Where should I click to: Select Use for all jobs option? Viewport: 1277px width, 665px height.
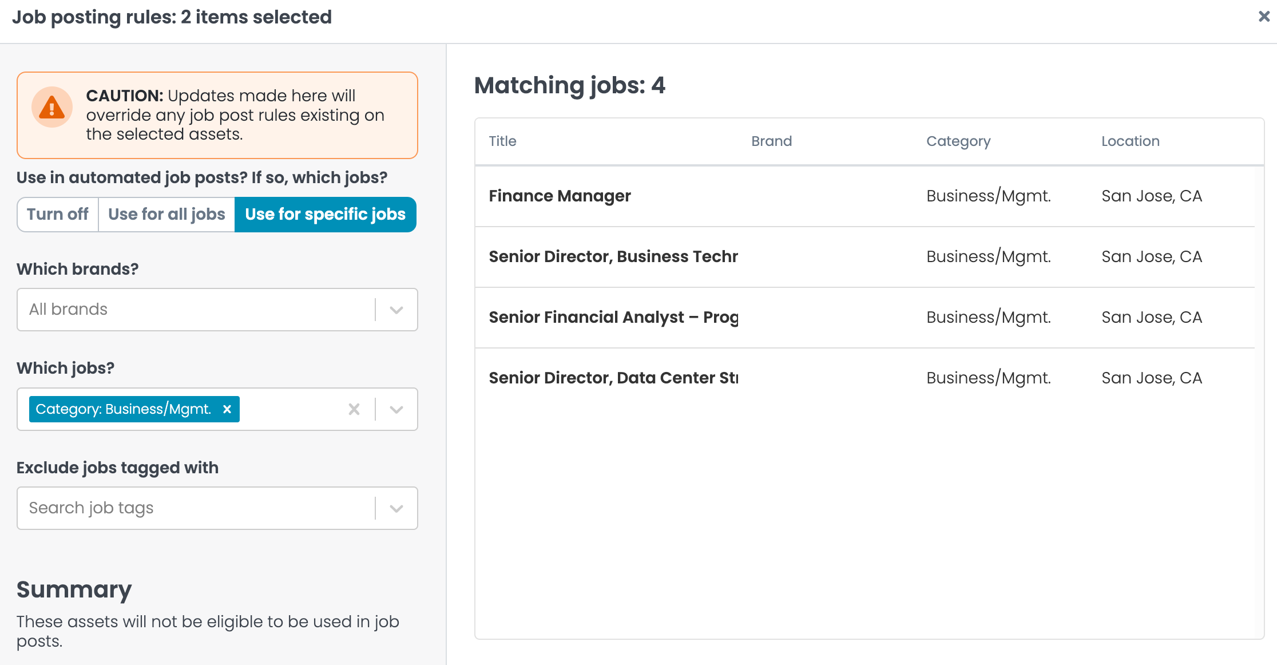[x=166, y=214]
